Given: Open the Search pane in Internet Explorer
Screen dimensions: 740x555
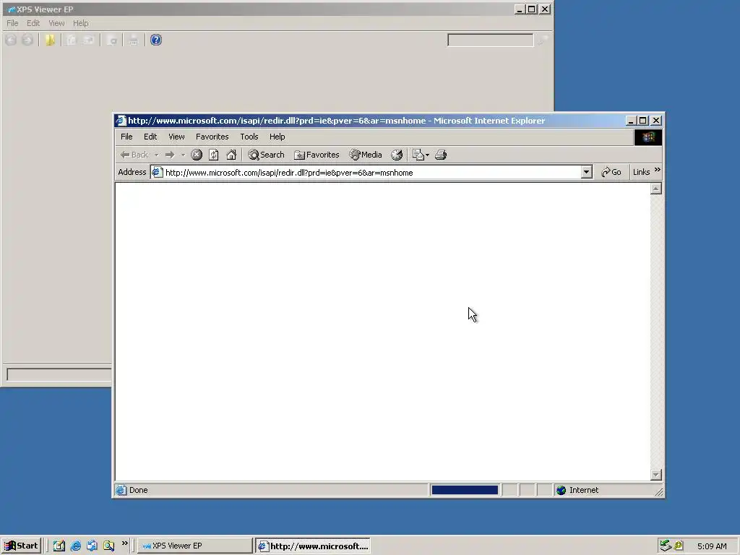Looking at the screenshot, I should pos(267,155).
